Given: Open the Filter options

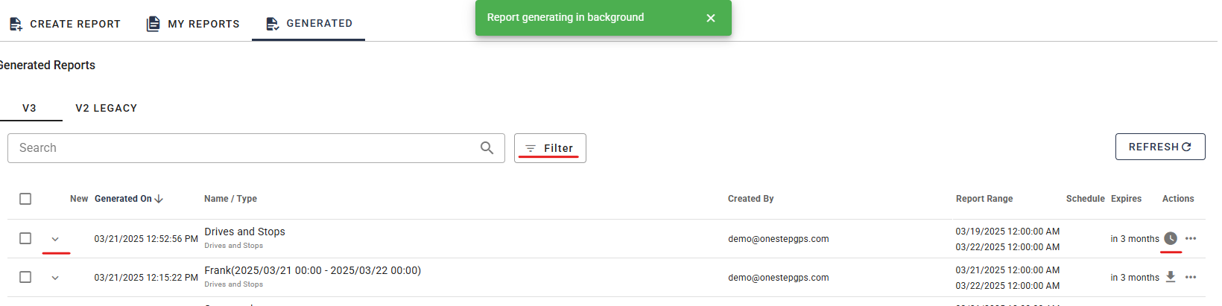Looking at the screenshot, I should (x=550, y=148).
